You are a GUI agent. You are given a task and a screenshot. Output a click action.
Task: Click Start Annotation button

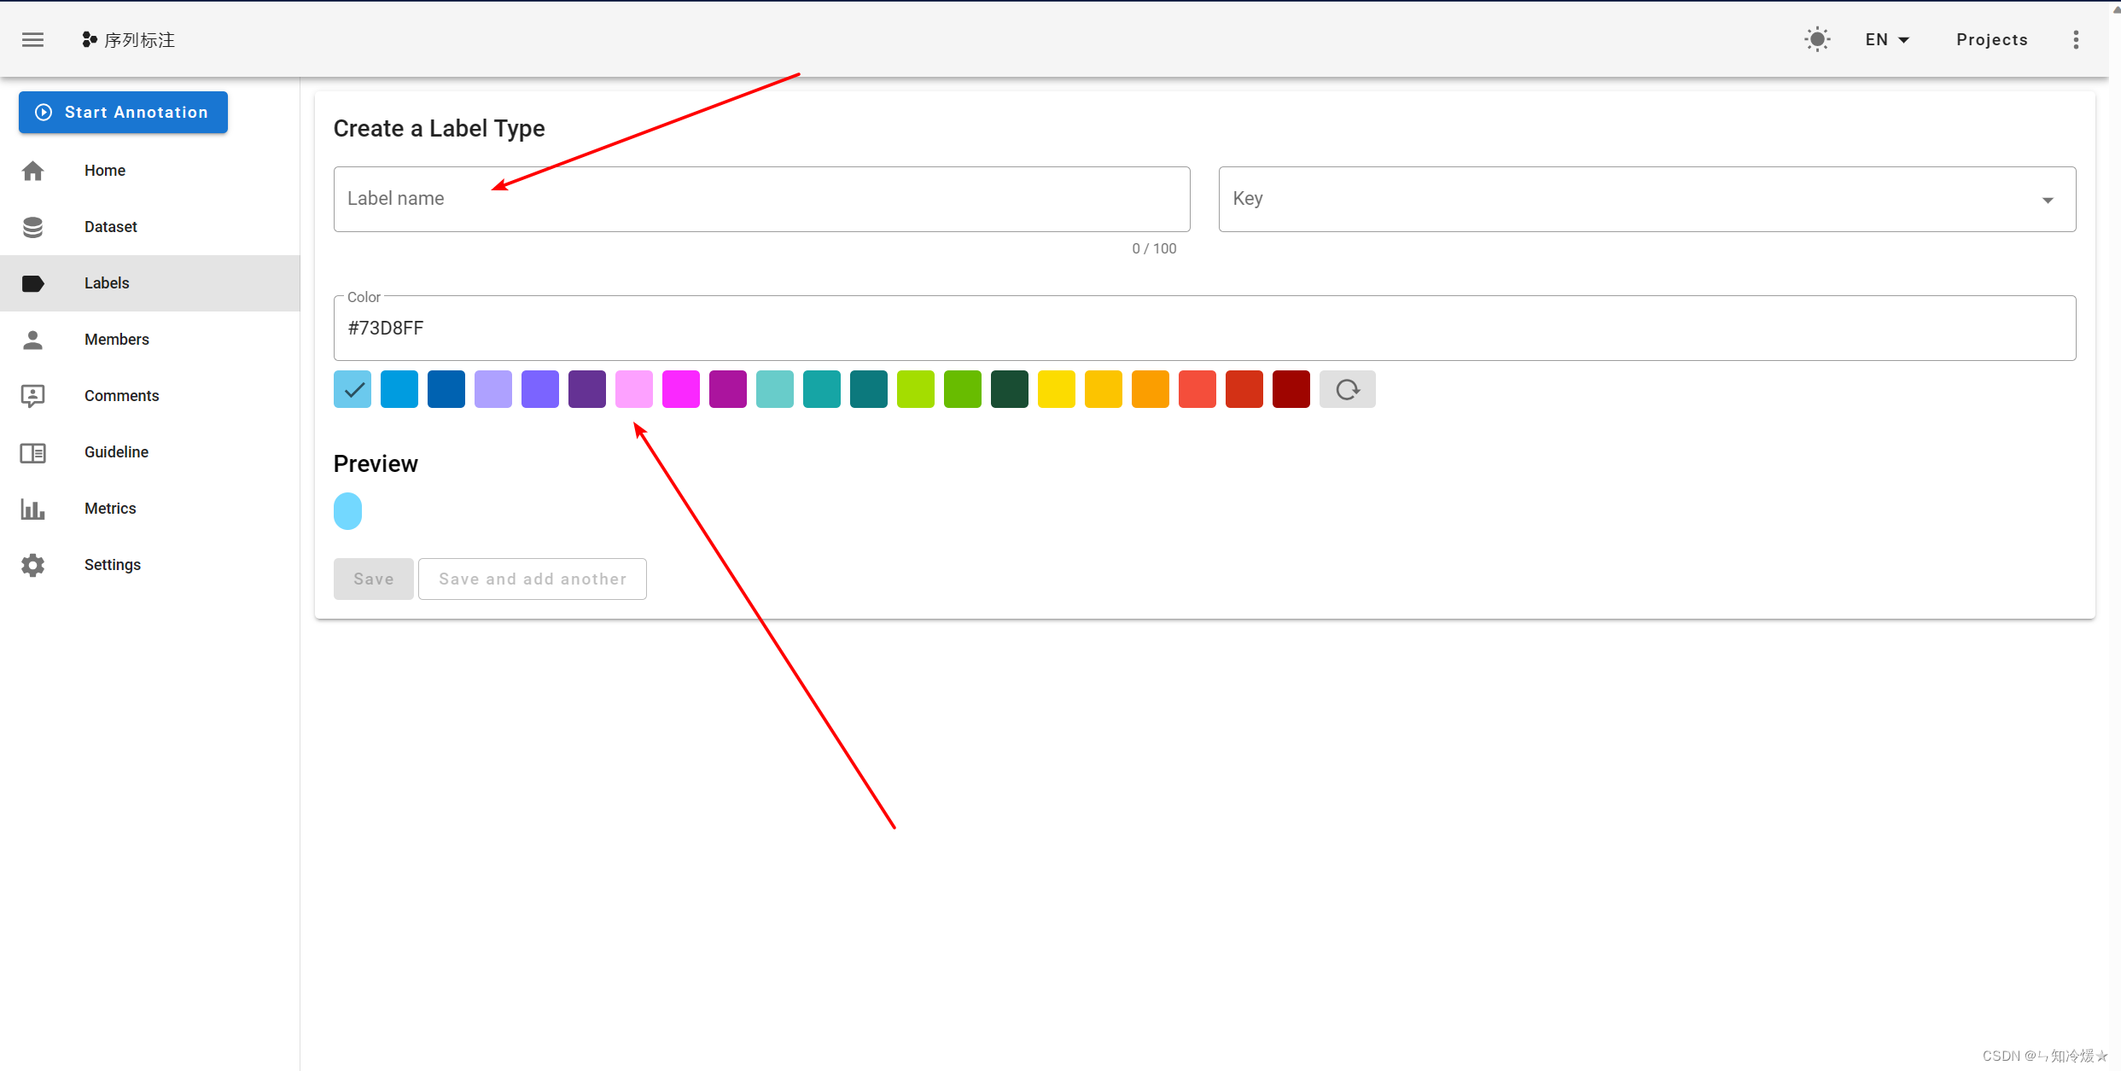(123, 112)
